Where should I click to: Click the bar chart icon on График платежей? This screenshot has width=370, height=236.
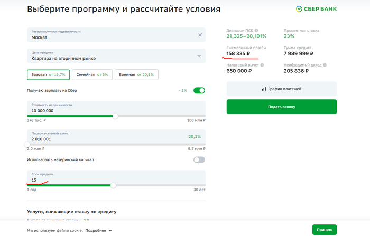[x=264, y=89]
